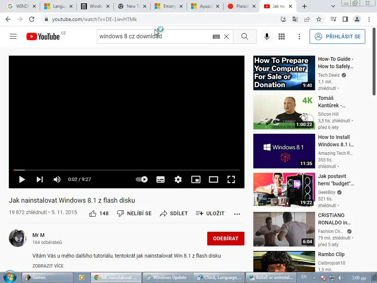The height and width of the screenshot is (283, 377).
Task: Share the video with SDÍLET
Action: click(x=174, y=213)
